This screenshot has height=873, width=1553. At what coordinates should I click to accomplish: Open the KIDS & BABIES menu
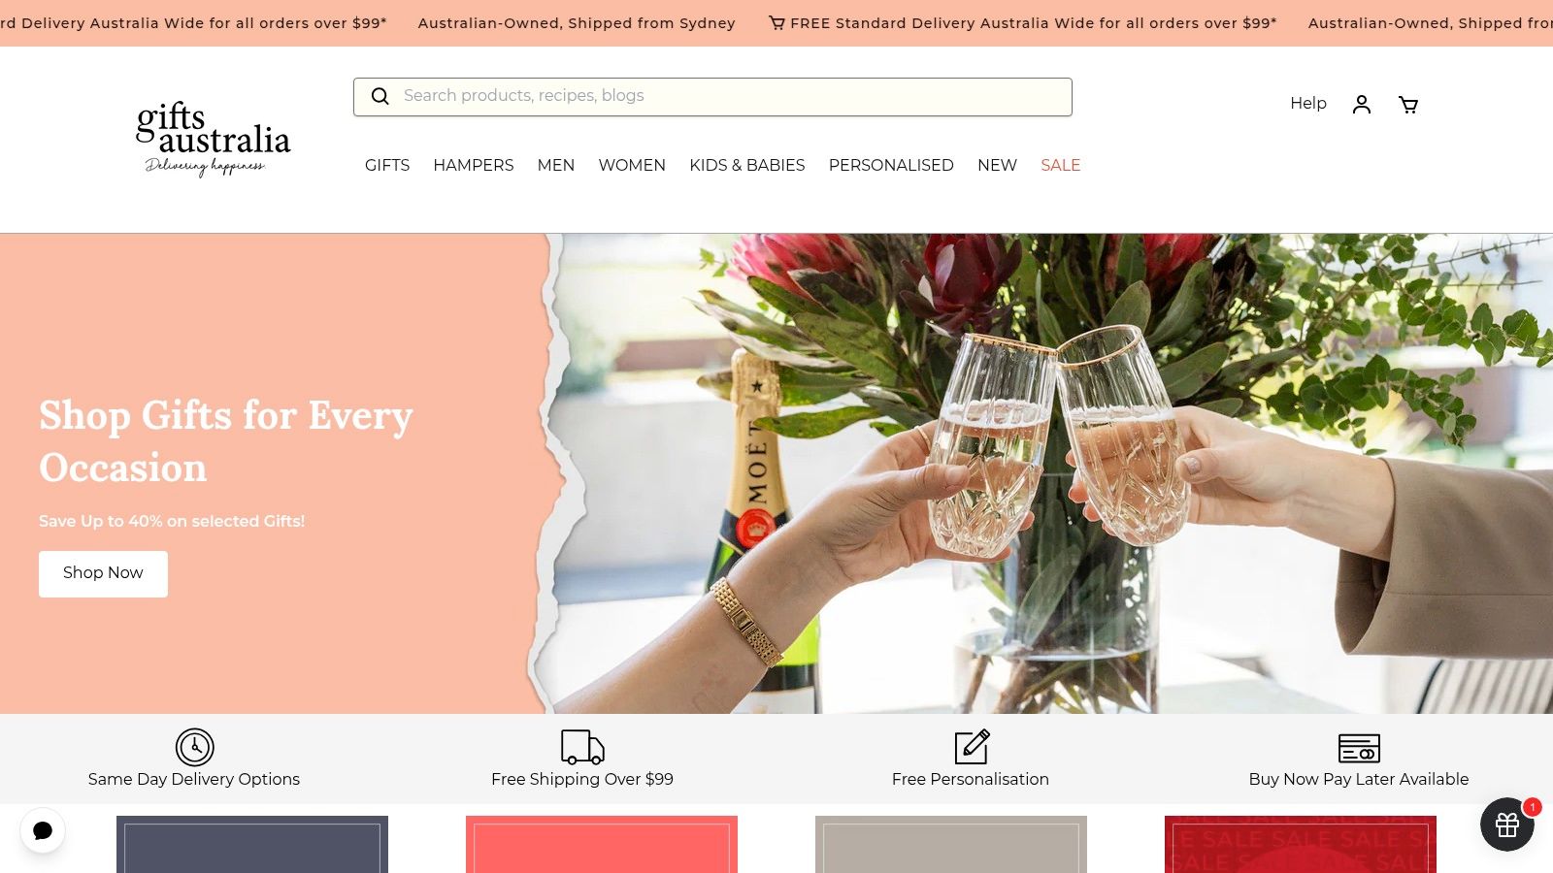[x=747, y=165]
